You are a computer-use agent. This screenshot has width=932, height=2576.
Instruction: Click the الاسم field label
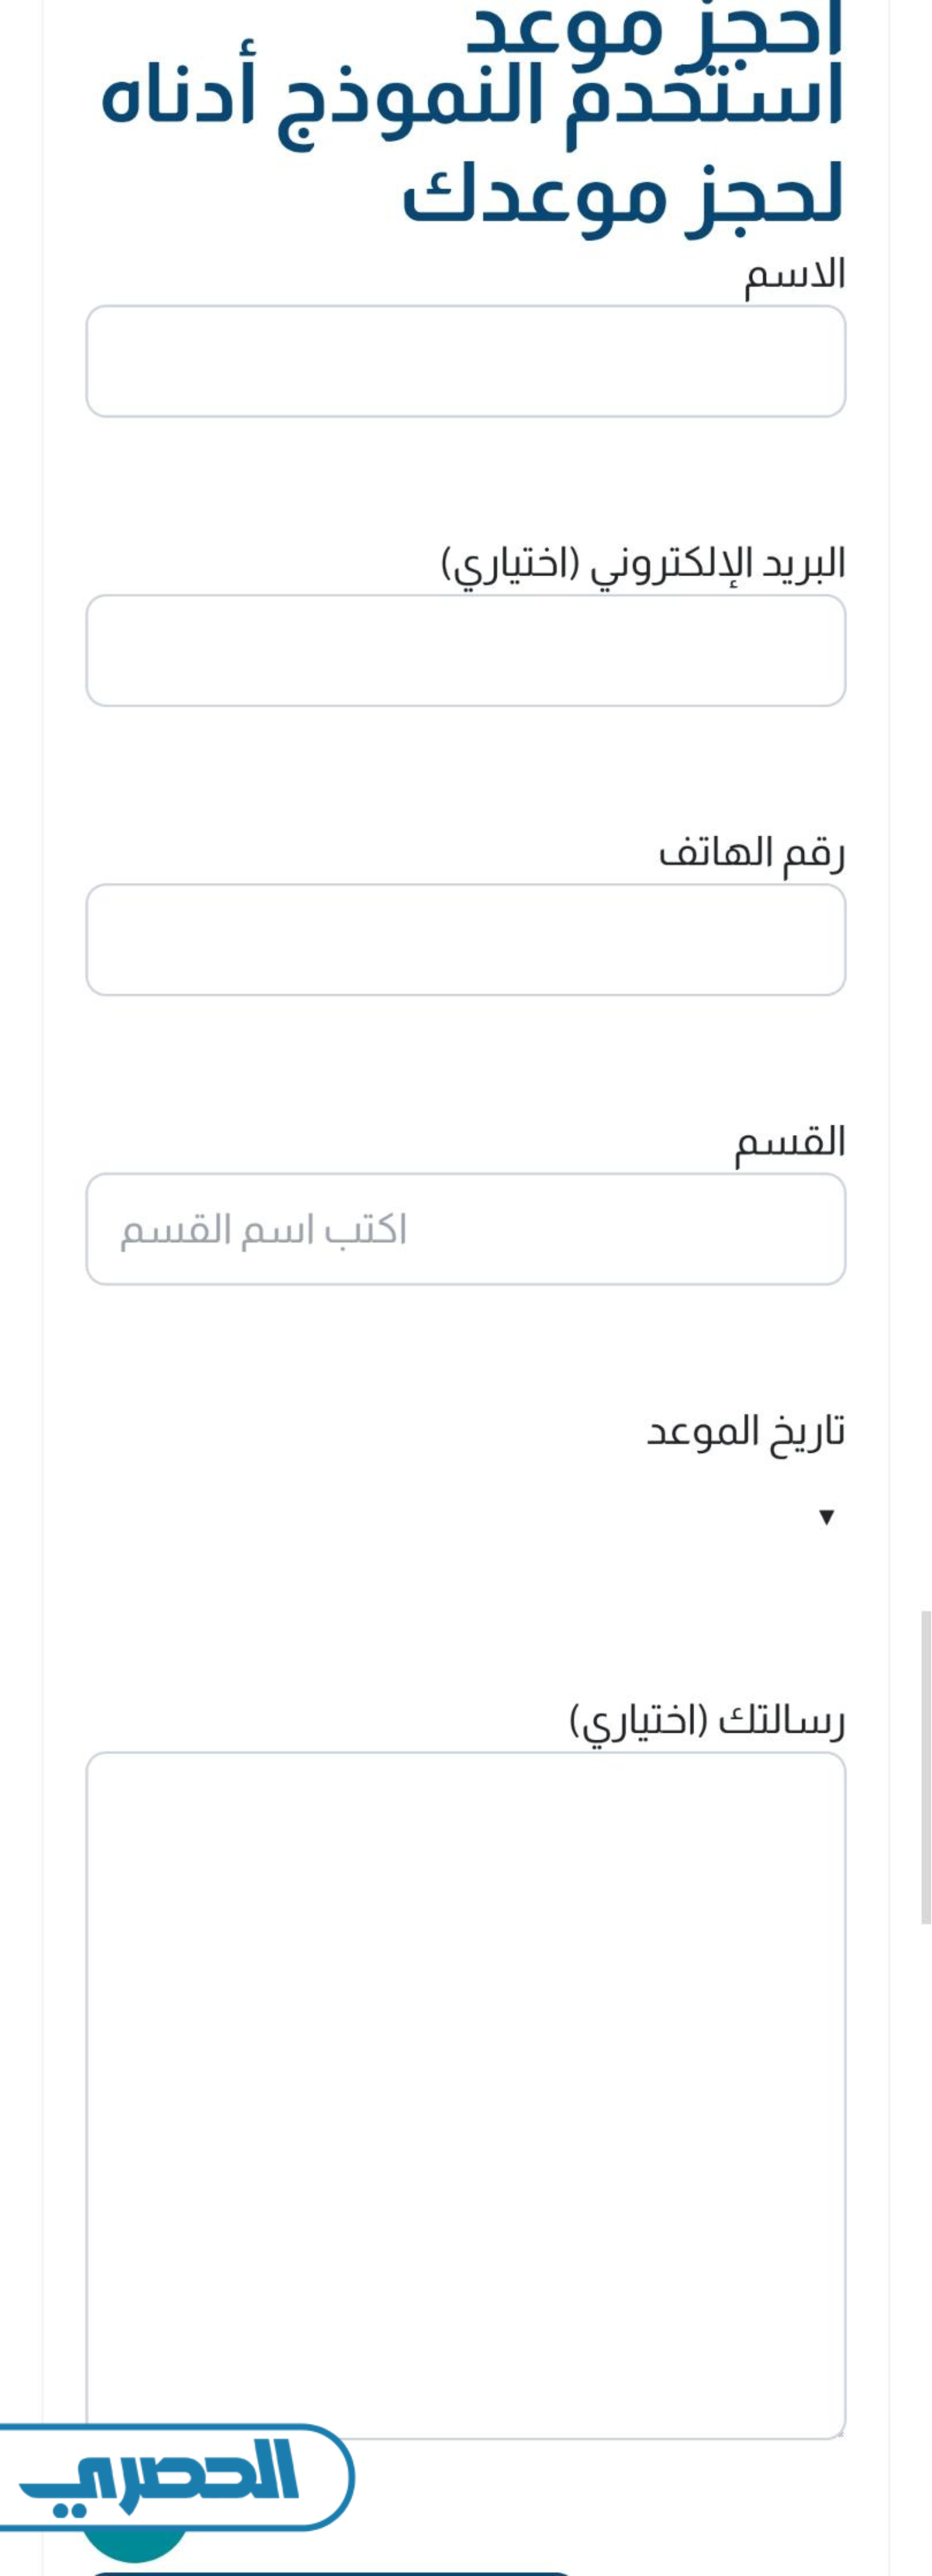tap(794, 275)
